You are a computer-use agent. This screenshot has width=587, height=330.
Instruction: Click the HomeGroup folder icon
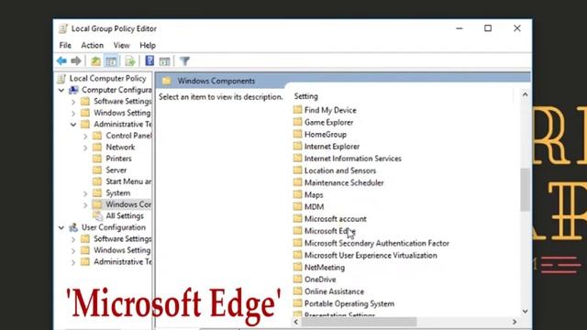tap(297, 134)
